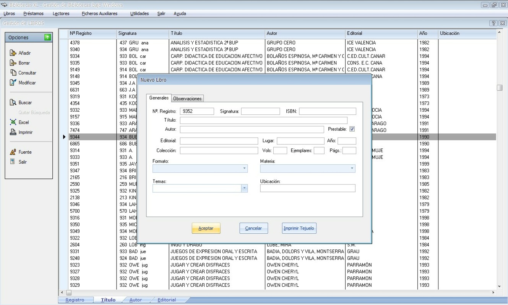The image size is (508, 305).
Task: Click the horizontal scrollbar thumb
Action: (69, 293)
